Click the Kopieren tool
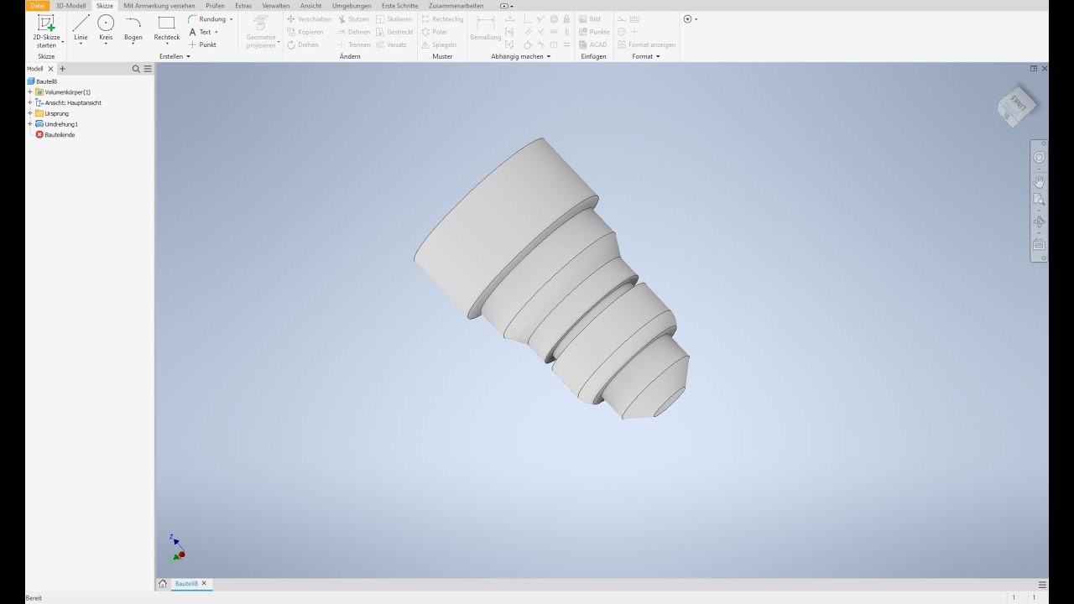The height and width of the screenshot is (604, 1074). tap(305, 32)
